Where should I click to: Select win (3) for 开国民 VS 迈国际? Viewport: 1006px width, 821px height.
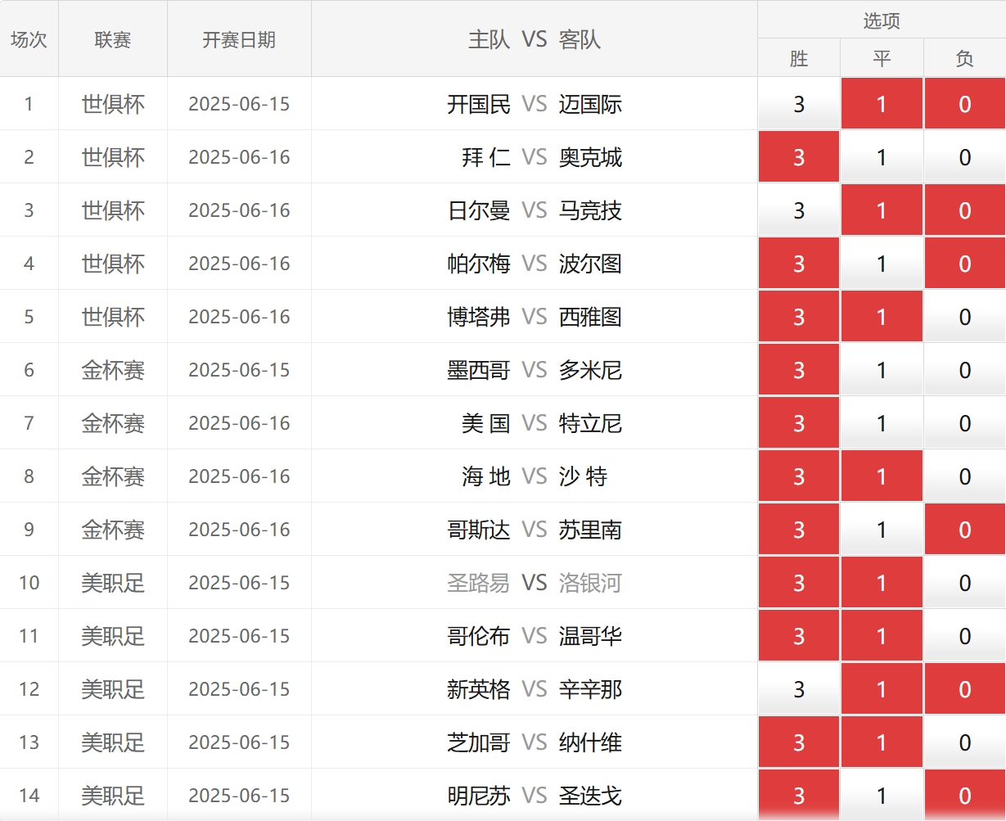tap(799, 104)
